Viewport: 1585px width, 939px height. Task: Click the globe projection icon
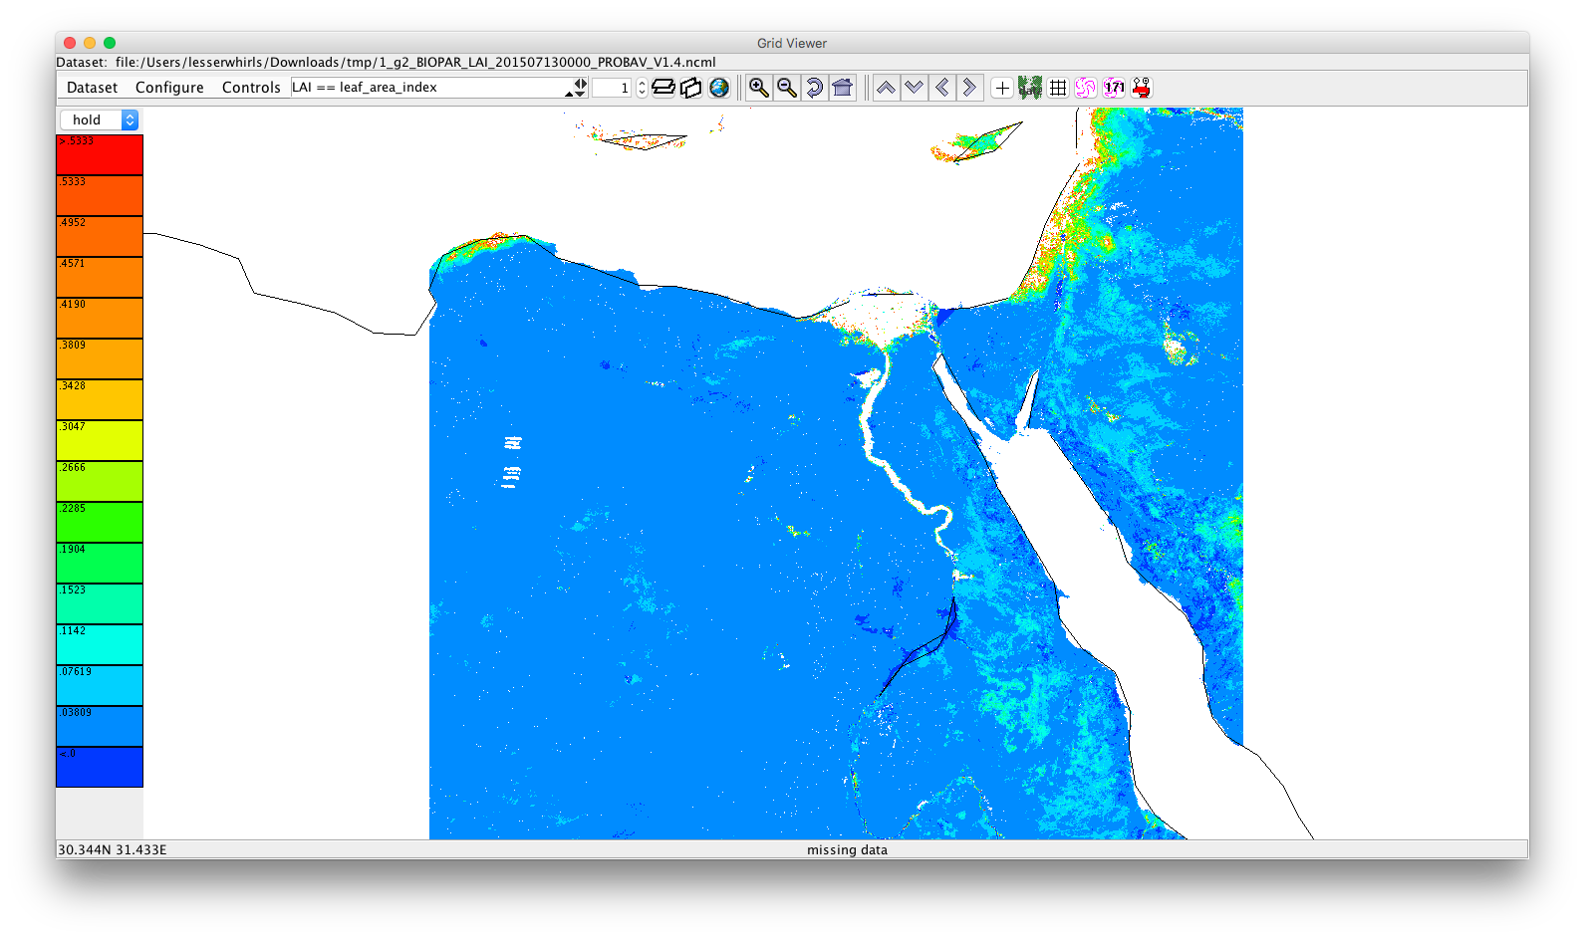tap(719, 88)
